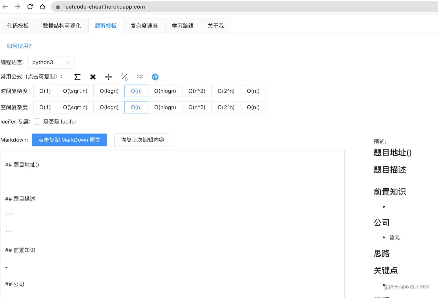Set 空间复杂度 to O(logn)
The image size is (438, 298).
pyautogui.click(x=109, y=107)
